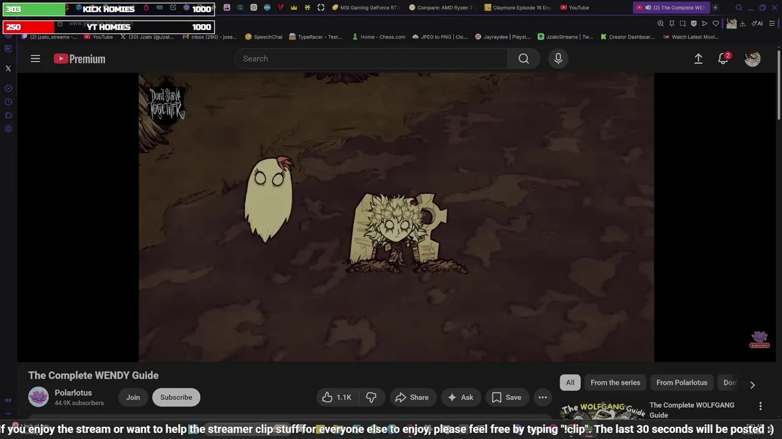Switch to Claymore Episode 16 tab
The image size is (782, 439).
[518, 8]
